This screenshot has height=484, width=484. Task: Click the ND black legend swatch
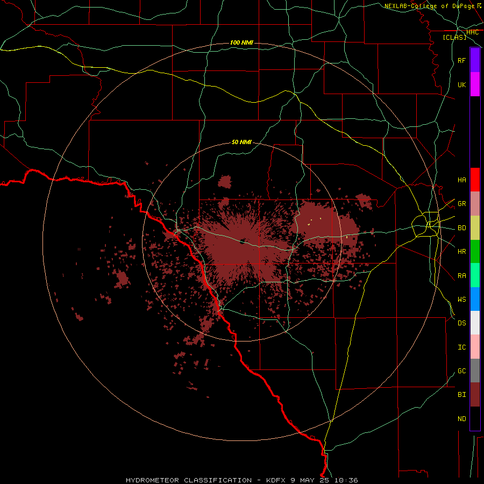click(475, 418)
